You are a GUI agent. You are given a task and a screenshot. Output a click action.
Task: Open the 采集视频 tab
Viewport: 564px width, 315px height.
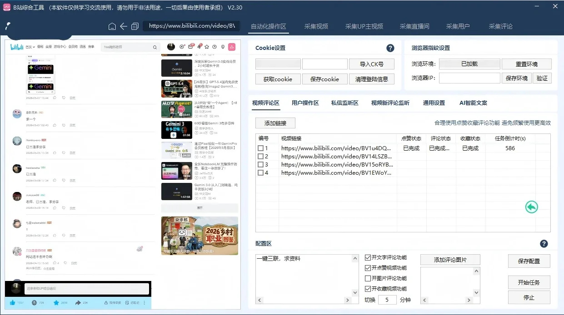316,26
